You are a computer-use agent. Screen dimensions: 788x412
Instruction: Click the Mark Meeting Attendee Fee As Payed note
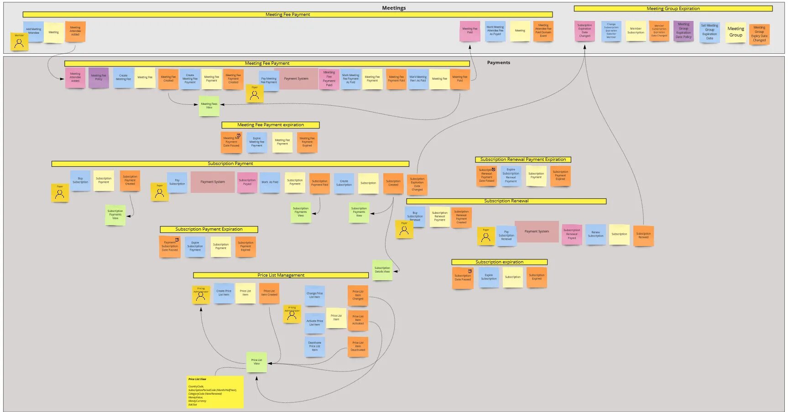[495, 31]
